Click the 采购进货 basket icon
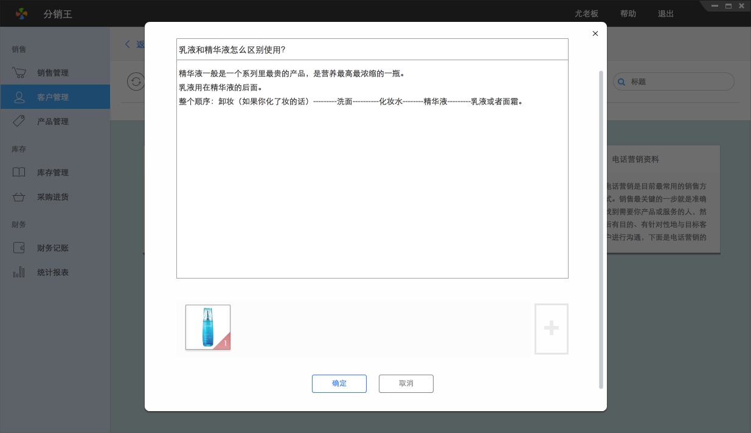 pos(19,197)
